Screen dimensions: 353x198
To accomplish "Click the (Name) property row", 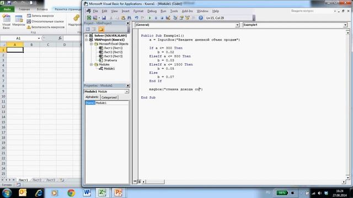I will point(106,103).
